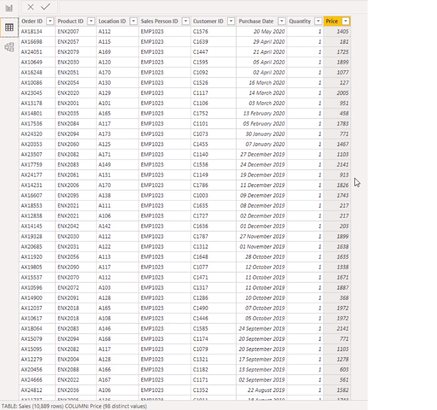Select the Purchase Date column header
437x410 pixels.
[261, 21]
